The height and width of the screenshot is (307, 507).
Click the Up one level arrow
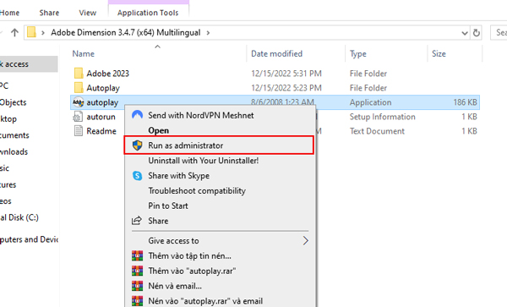click(x=14, y=33)
